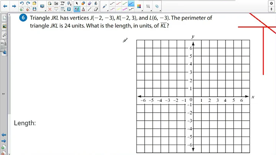Open the Gallery tab
The width and height of the screenshot is (276, 155).
click(4, 26)
